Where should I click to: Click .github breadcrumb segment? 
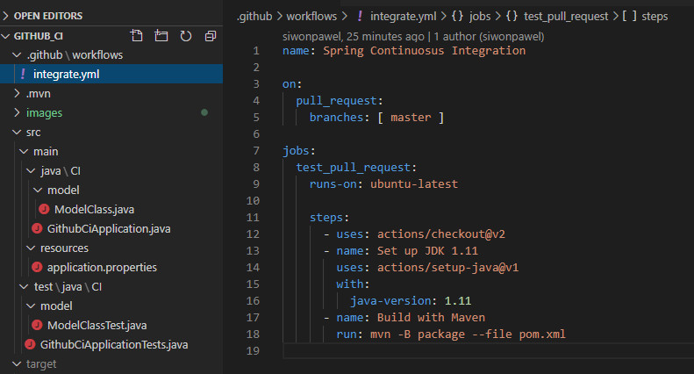coord(254,17)
